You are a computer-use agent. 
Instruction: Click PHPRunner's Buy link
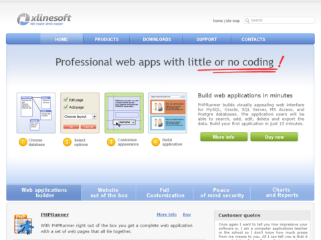[x=187, y=215]
